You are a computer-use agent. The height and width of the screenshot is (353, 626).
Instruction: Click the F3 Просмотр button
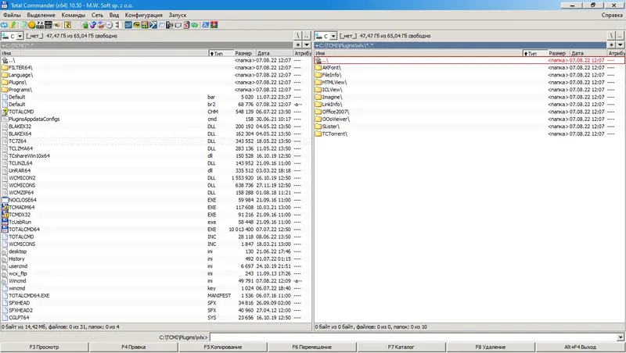[x=44, y=347]
